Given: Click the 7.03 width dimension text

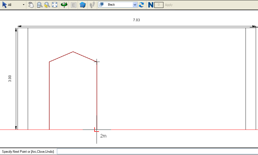Looking at the screenshot, I should pos(137,20).
